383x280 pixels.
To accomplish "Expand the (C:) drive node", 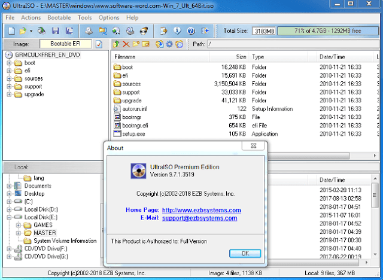I will [9, 202].
